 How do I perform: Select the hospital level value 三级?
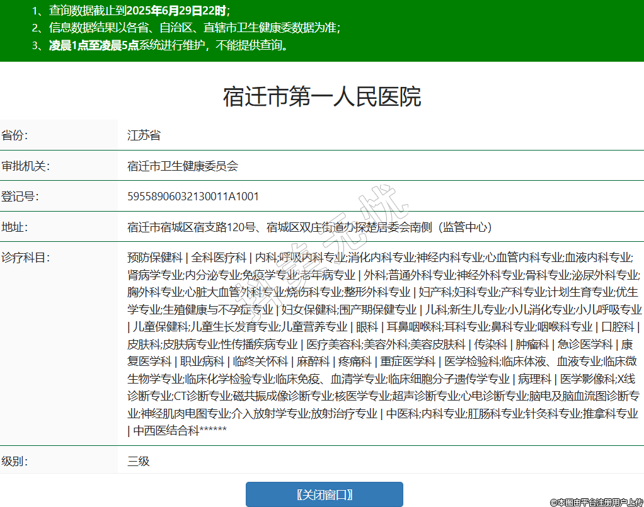pos(139,461)
